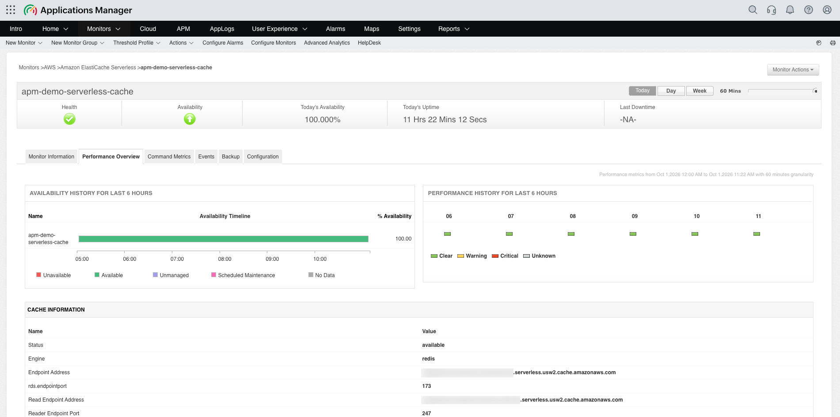
Task: Open the APM menu item
Action: pos(183,29)
